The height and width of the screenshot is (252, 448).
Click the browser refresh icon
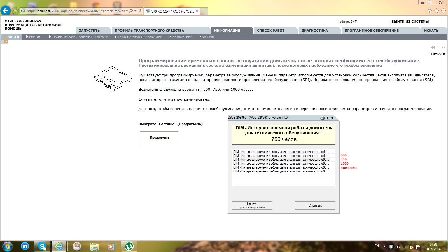click(140, 11)
